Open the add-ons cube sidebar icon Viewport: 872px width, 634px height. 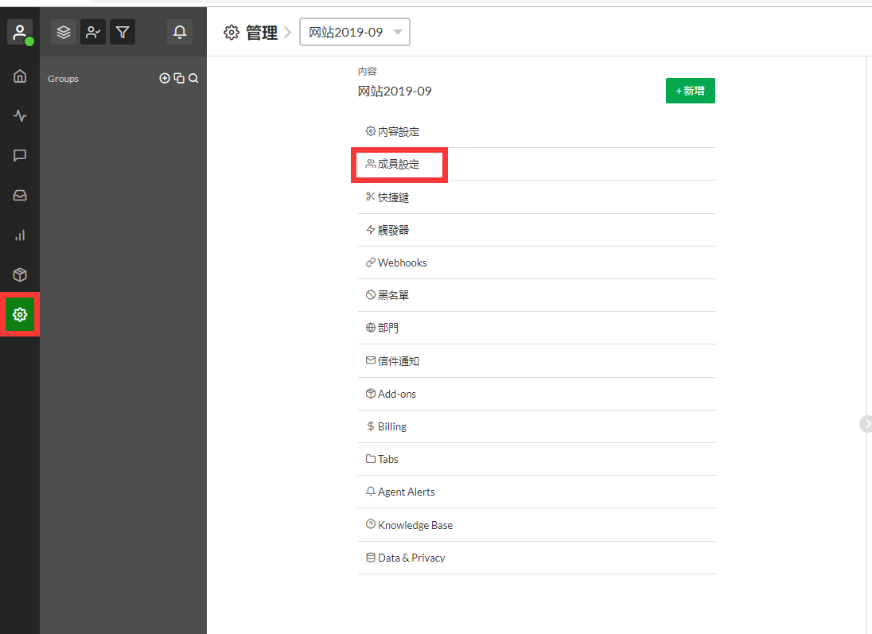coord(20,275)
